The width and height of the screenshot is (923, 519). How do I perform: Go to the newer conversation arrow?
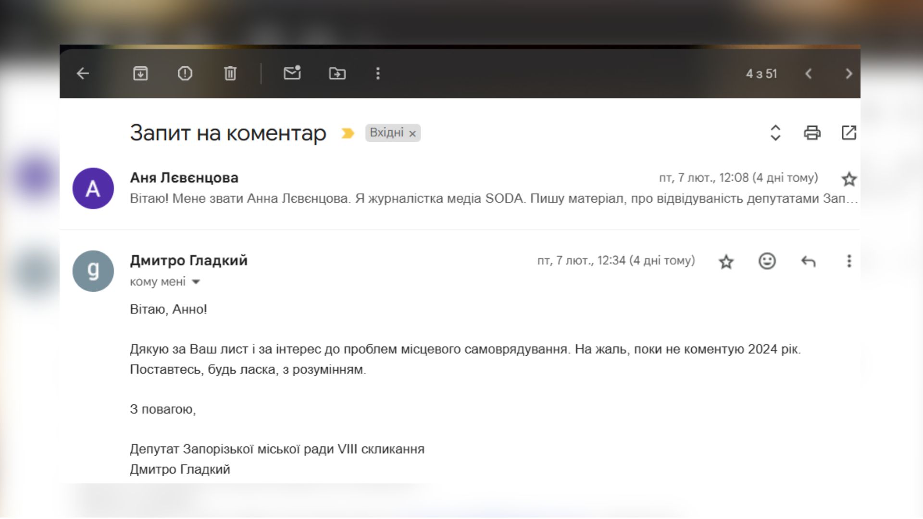(809, 74)
